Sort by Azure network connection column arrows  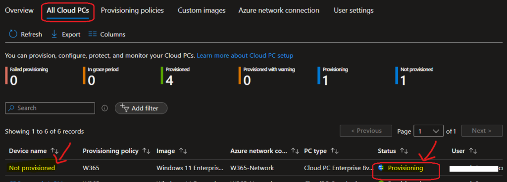click(295, 151)
